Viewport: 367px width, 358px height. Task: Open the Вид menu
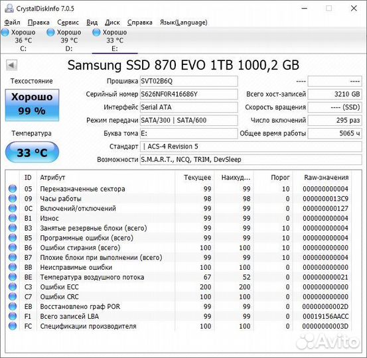(x=92, y=23)
